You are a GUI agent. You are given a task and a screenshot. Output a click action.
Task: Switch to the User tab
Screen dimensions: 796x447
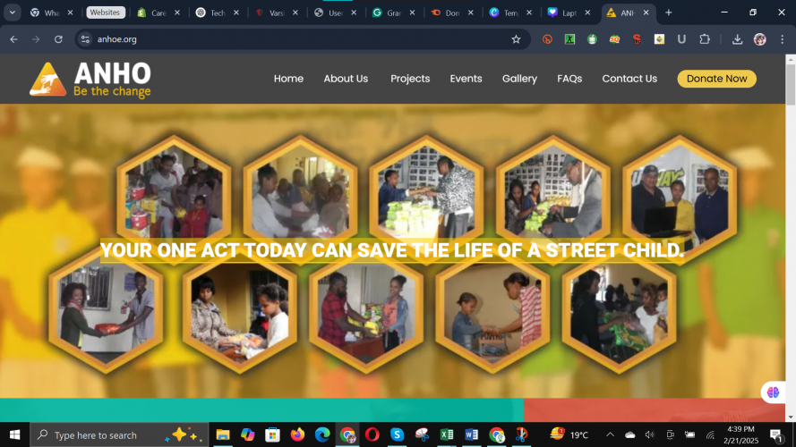(x=335, y=13)
